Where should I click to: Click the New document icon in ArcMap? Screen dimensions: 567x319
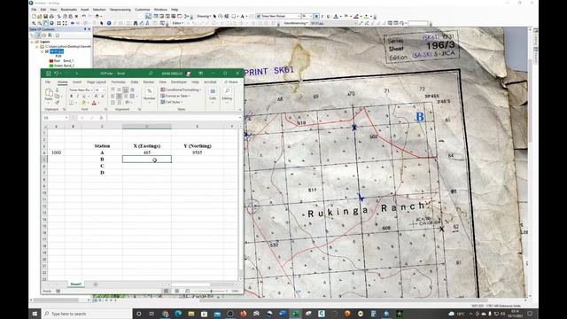tap(34, 16)
